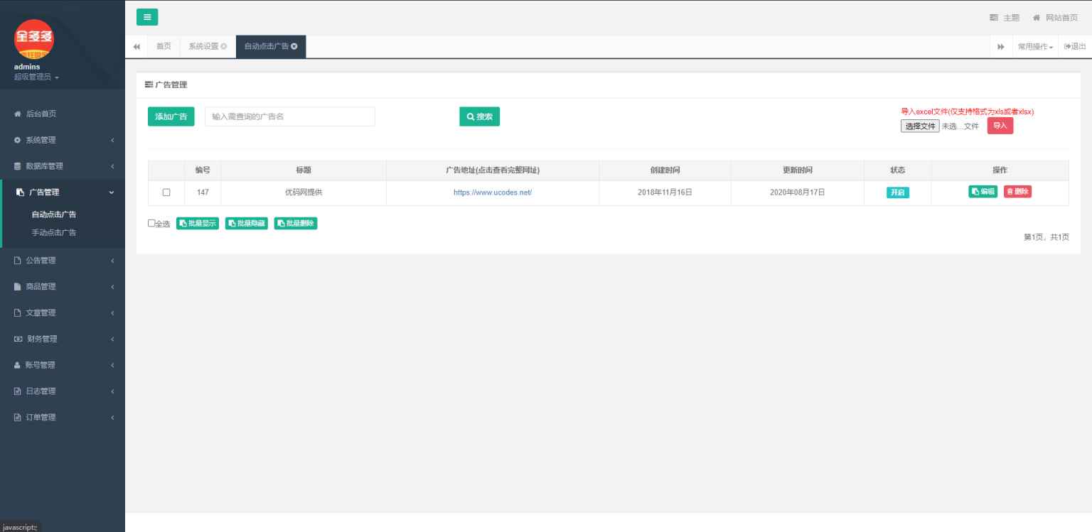Click the 添加广告 button
1092x532 pixels.
point(171,116)
